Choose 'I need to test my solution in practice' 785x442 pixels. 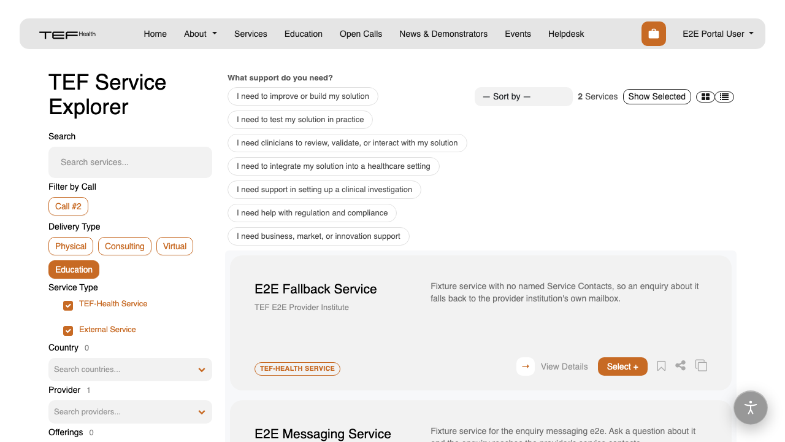(301, 120)
